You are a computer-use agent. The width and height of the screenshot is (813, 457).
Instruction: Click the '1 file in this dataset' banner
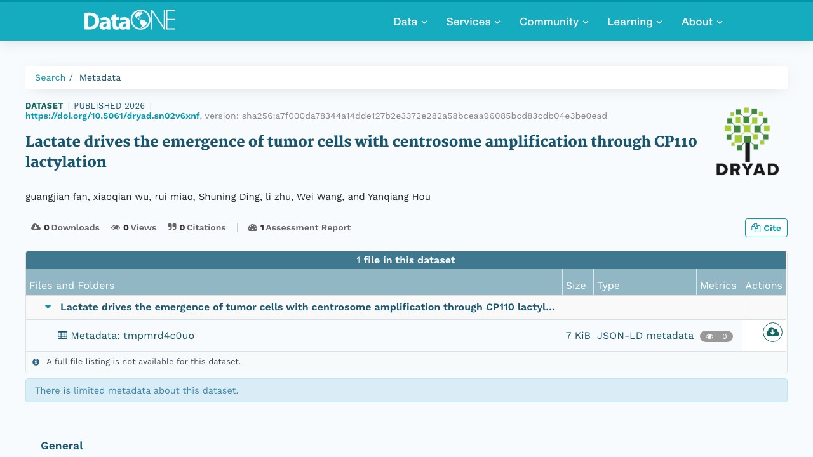(x=406, y=260)
